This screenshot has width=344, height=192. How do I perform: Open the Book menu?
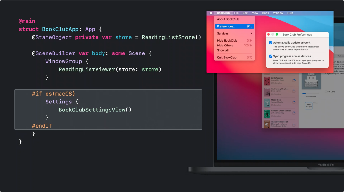click(265, 13)
